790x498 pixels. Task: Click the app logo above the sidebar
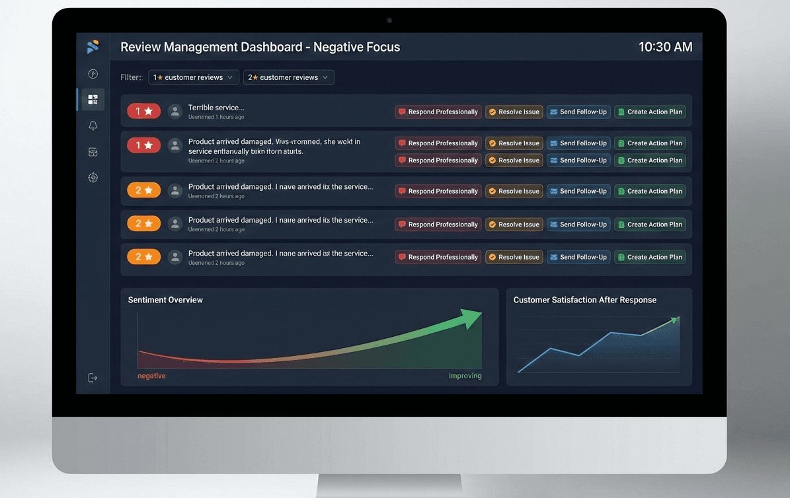coord(93,46)
